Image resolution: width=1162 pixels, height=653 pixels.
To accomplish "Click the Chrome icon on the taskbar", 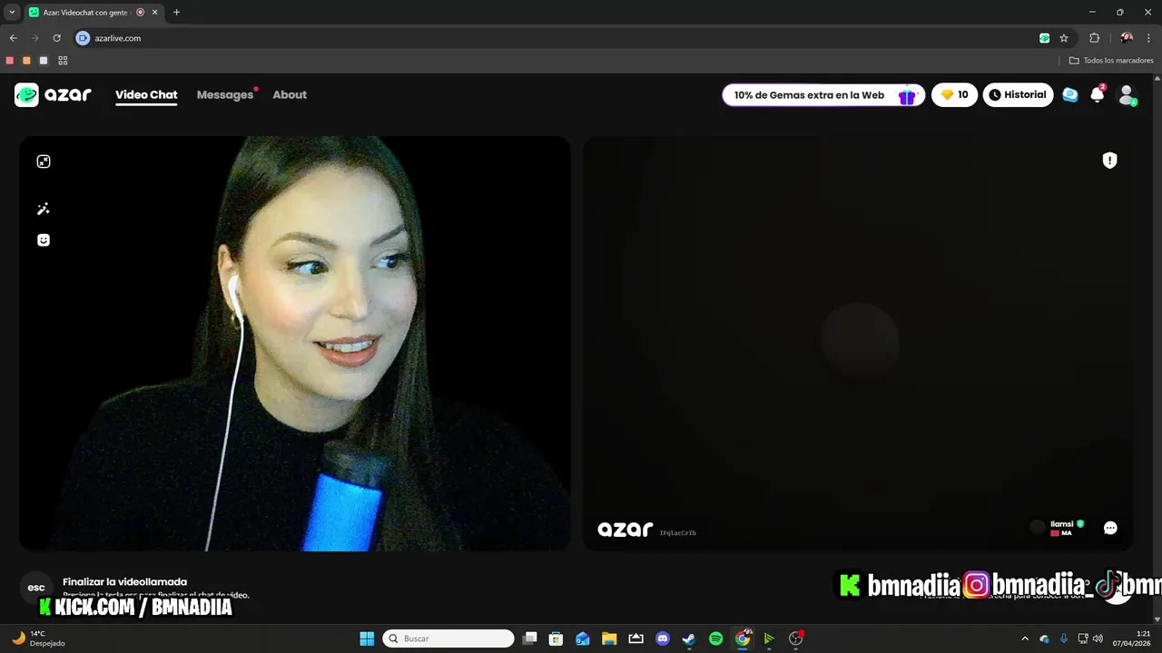I will pyautogui.click(x=743, y=638).
